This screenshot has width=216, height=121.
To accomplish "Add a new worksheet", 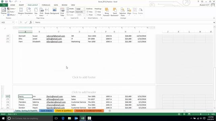I will pyautogui.click(x=110, y=111).
